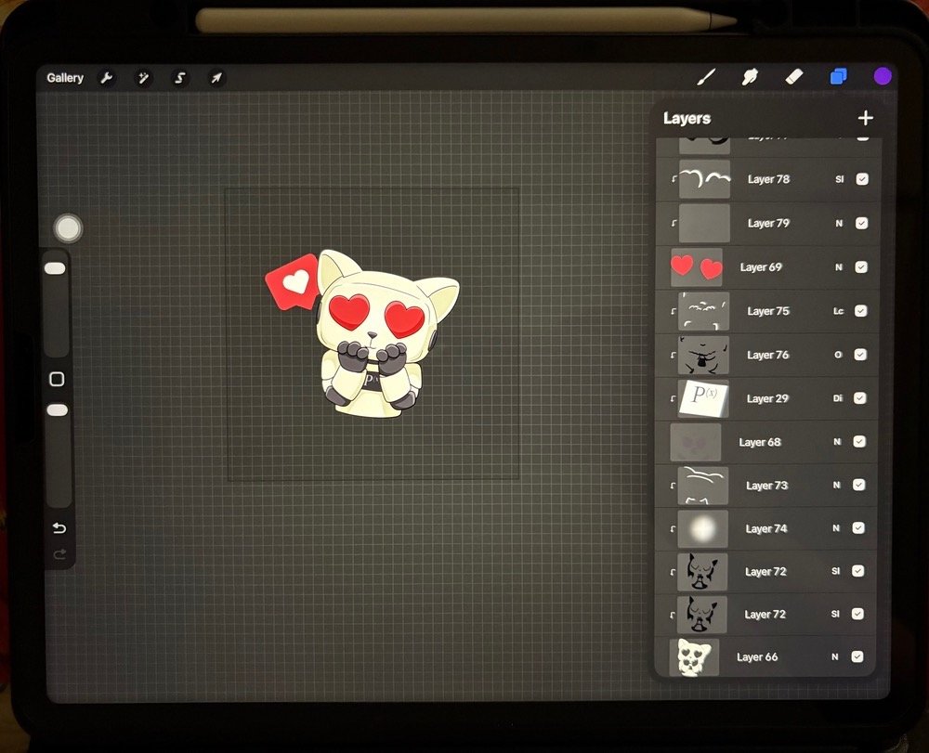Close the Layers panel via layers icon

coord(838,76)
